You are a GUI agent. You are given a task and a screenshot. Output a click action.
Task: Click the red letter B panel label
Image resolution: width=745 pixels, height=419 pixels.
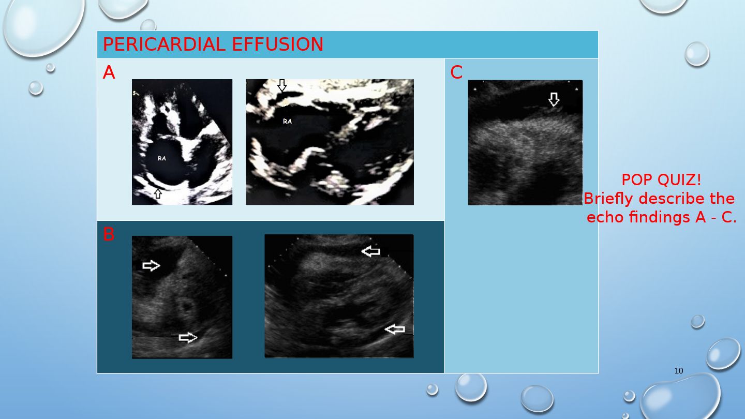(x=109, y=235)
